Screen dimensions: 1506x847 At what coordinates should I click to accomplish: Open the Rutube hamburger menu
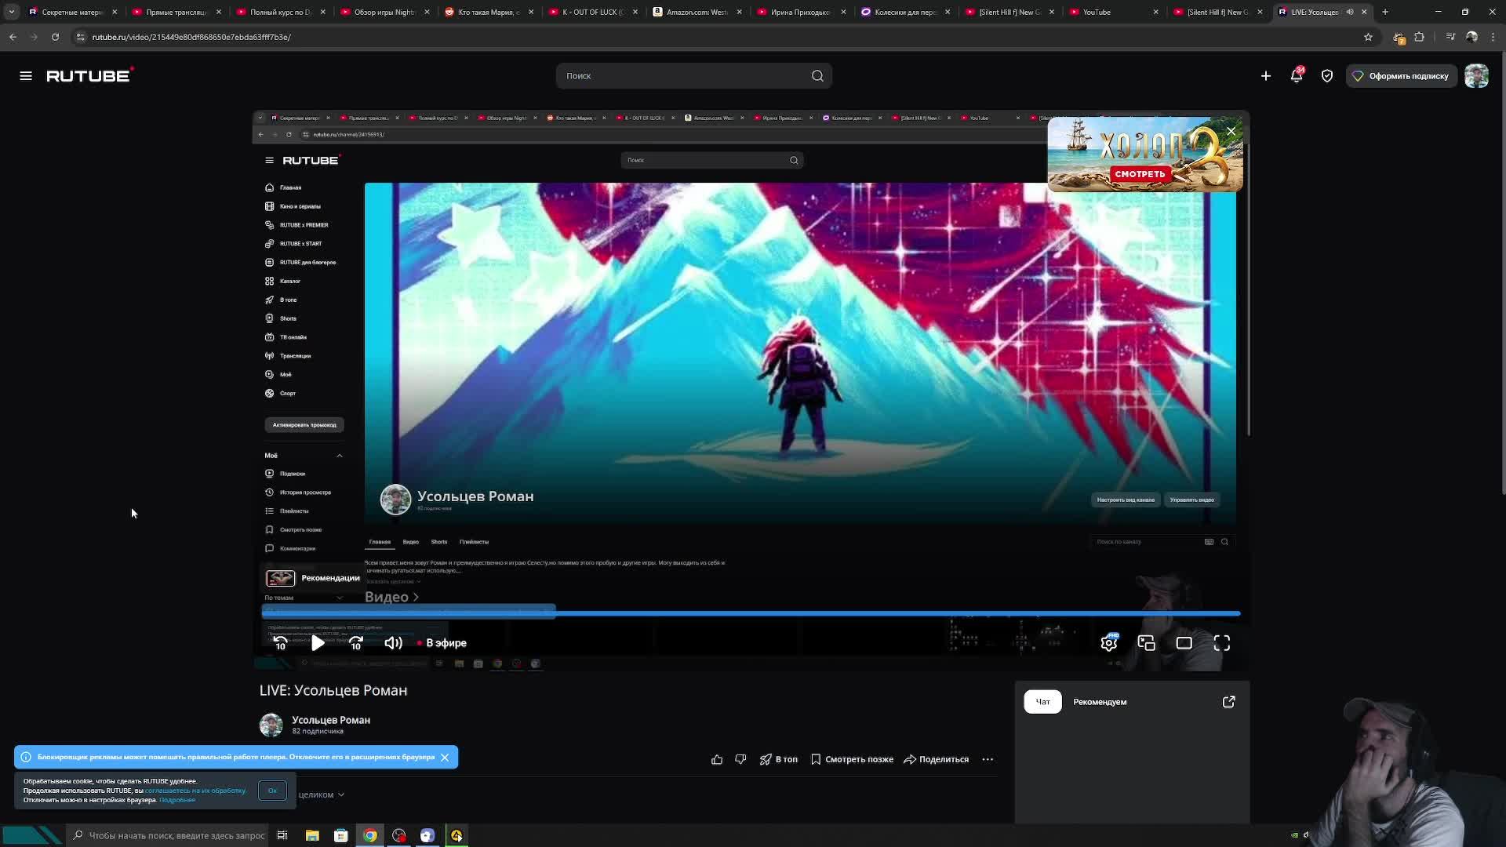(26, 76)
